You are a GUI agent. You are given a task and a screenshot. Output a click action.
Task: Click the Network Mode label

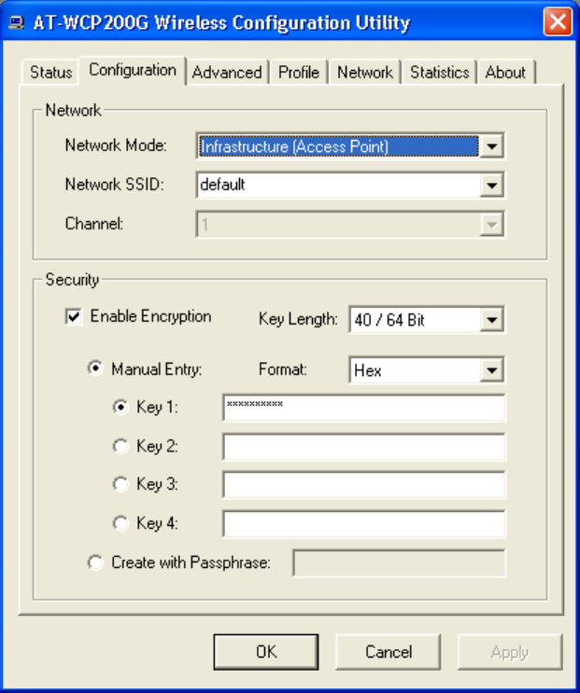click(x=116, y=145)
